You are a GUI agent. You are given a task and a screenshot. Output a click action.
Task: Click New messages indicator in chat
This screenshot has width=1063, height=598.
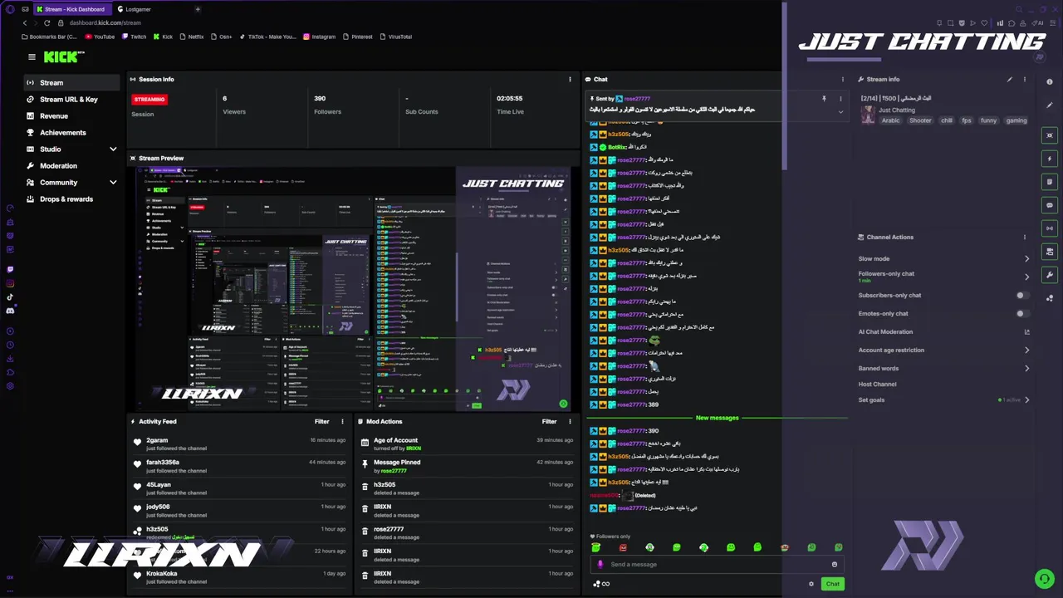coord(717,418)
